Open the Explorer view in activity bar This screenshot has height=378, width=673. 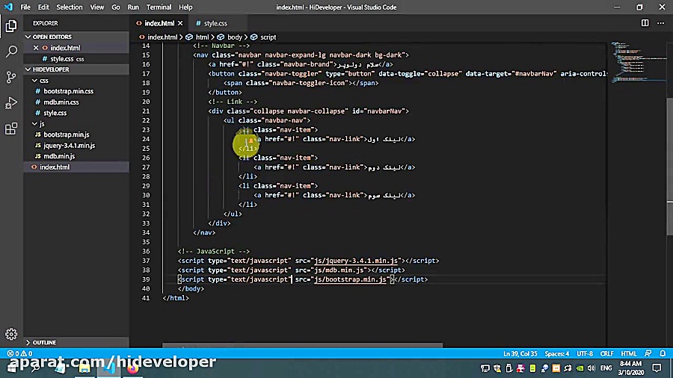pyautogui.click(x=11, y=26)
